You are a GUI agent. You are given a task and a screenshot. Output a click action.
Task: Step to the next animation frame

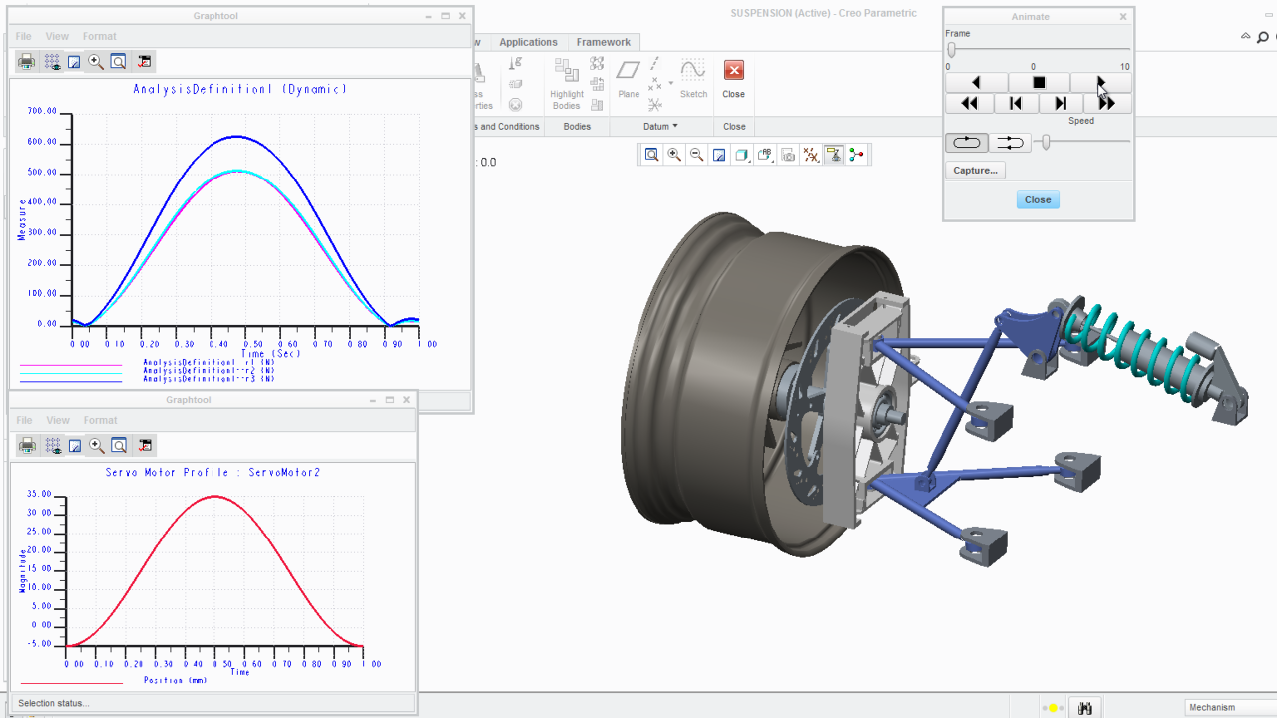click(x=1062, y=103)
